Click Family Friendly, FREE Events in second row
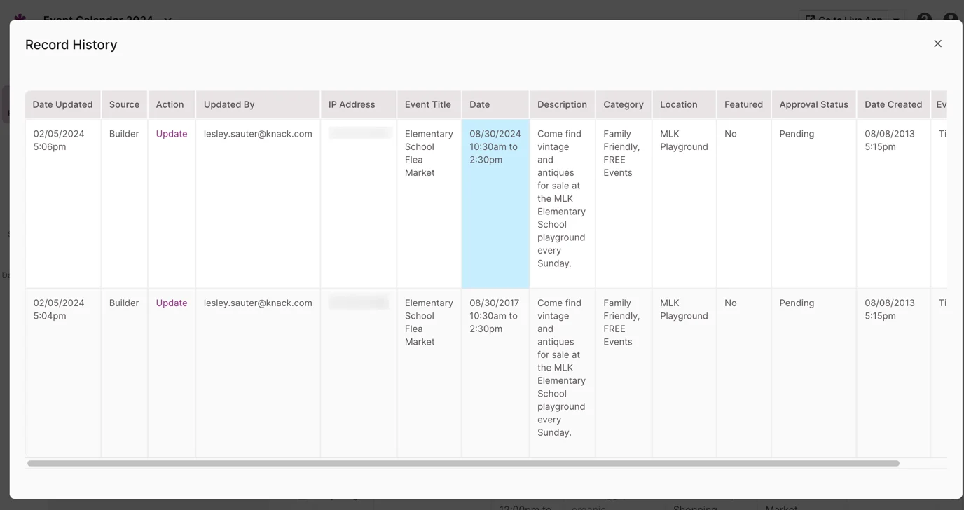The image size is (964, 510). click(622, 322)
